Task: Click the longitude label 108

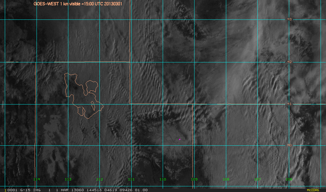Action: [226, 179]
